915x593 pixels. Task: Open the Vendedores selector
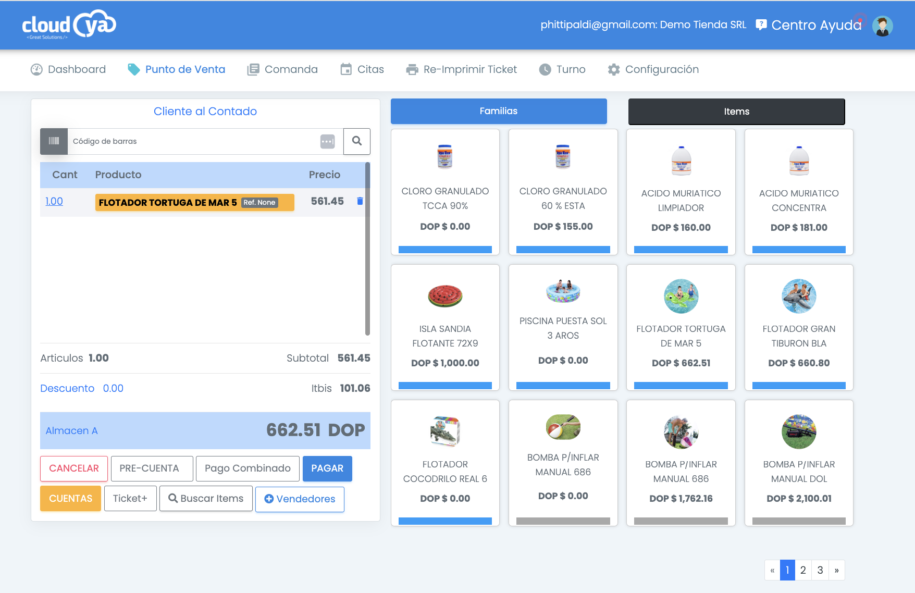[300, 499]
